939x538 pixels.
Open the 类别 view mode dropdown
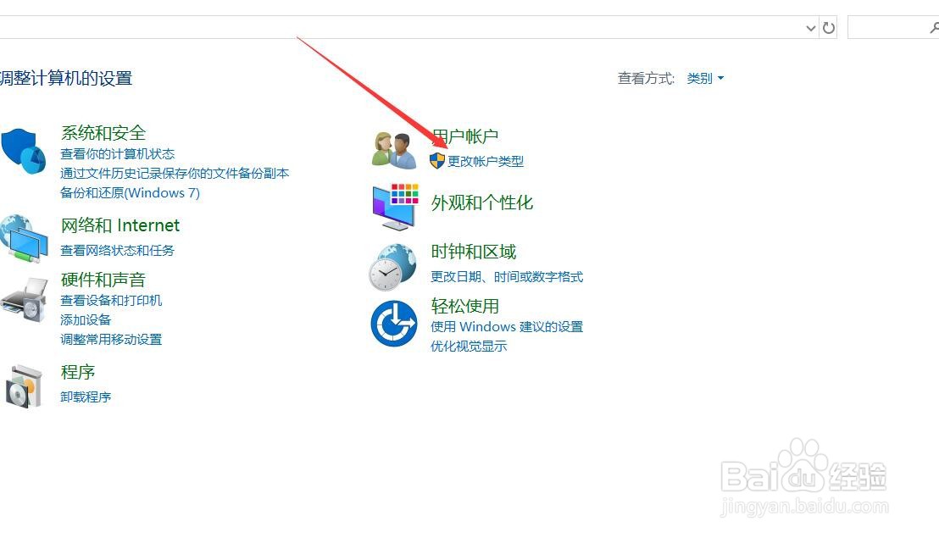coord(705,79)
